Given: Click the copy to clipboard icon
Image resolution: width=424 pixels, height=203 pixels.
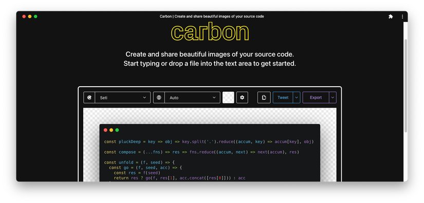Looking at the screenshot, I should (264, 97).
